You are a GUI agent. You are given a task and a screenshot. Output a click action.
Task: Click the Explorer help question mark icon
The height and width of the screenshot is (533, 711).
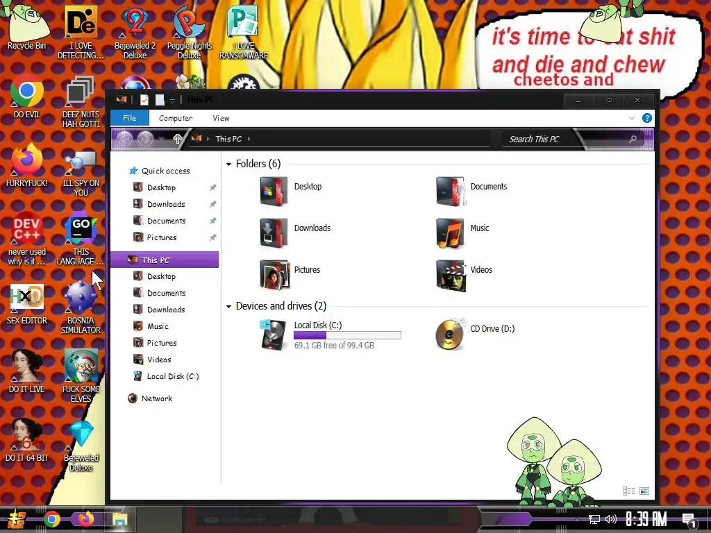click(x=647, y=118)
